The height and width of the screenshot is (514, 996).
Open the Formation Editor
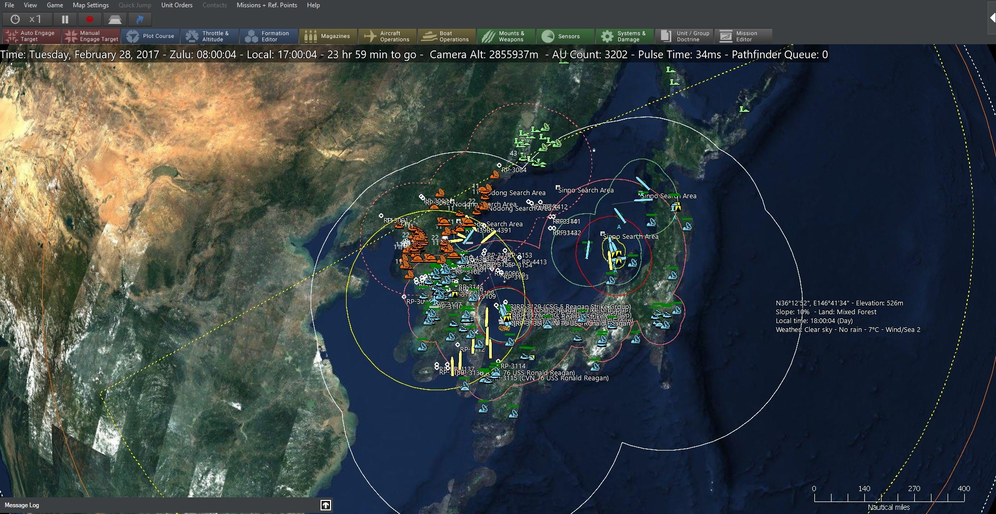pyautogui.click(x=268, y=36)
